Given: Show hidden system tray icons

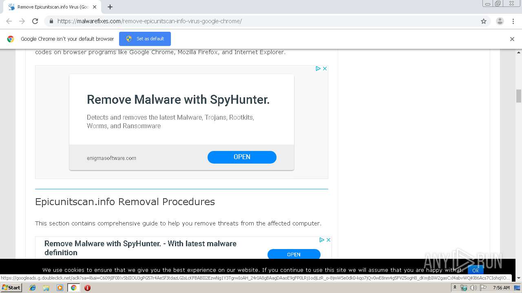Looking at the screenshot, I should (455, 288).
